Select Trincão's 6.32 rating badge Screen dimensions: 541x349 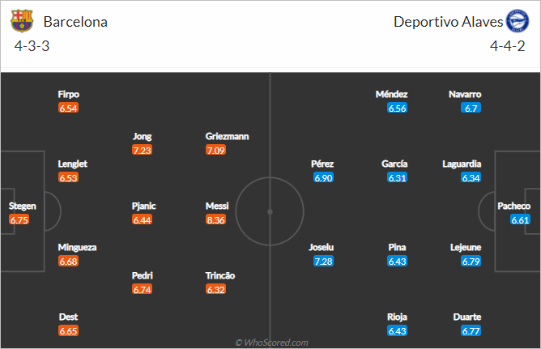[216, 289]
